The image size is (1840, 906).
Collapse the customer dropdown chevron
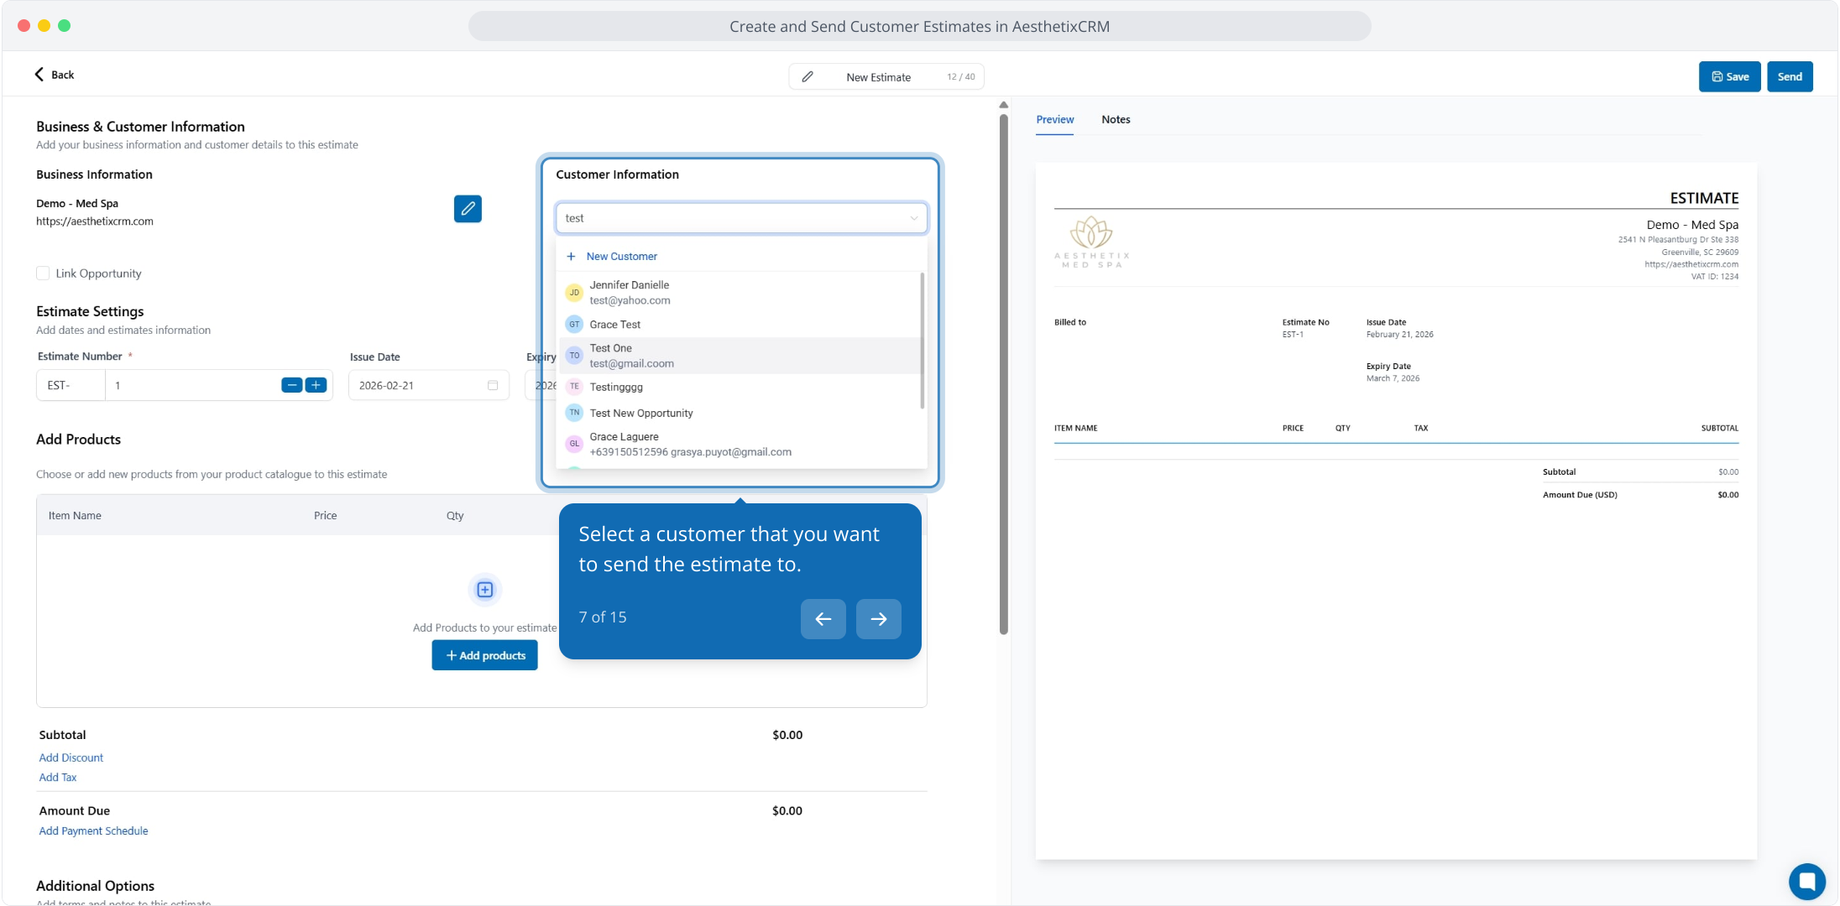(913, 218)
